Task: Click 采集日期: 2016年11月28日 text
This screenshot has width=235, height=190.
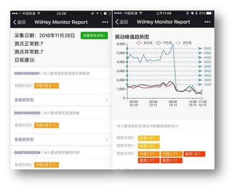Action: point(45,36)
